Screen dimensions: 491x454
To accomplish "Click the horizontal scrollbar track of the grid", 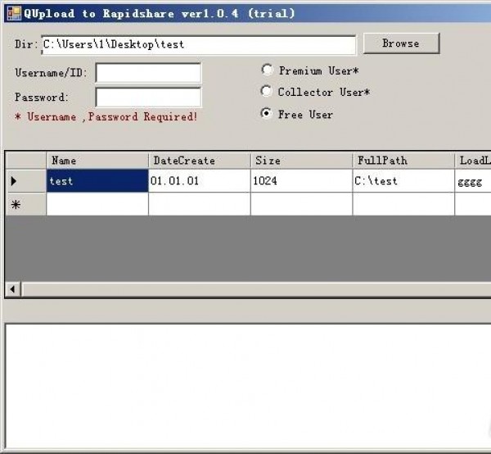I will pos(256,289).
